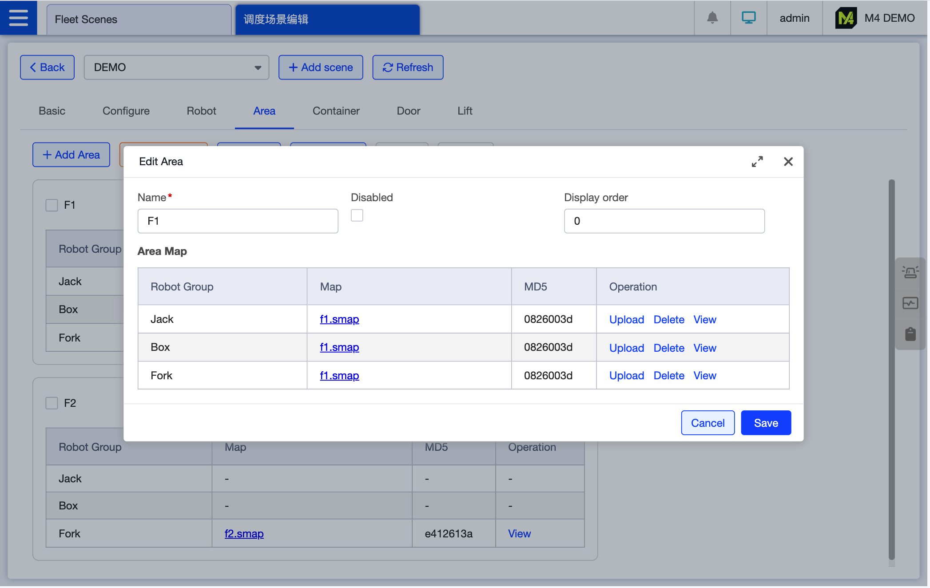930x588 pixels.
Task: Toggle the Disabled checkbox
Action: pos(357,215)
